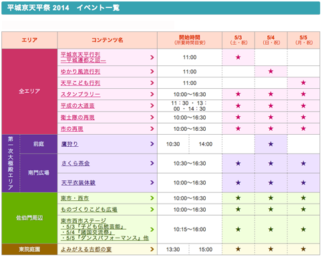
Task: Open the 市の再現 event link
Action: (x=72, y=129)
